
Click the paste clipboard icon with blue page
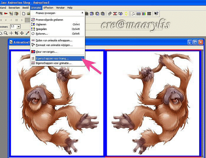click(92, 14)
